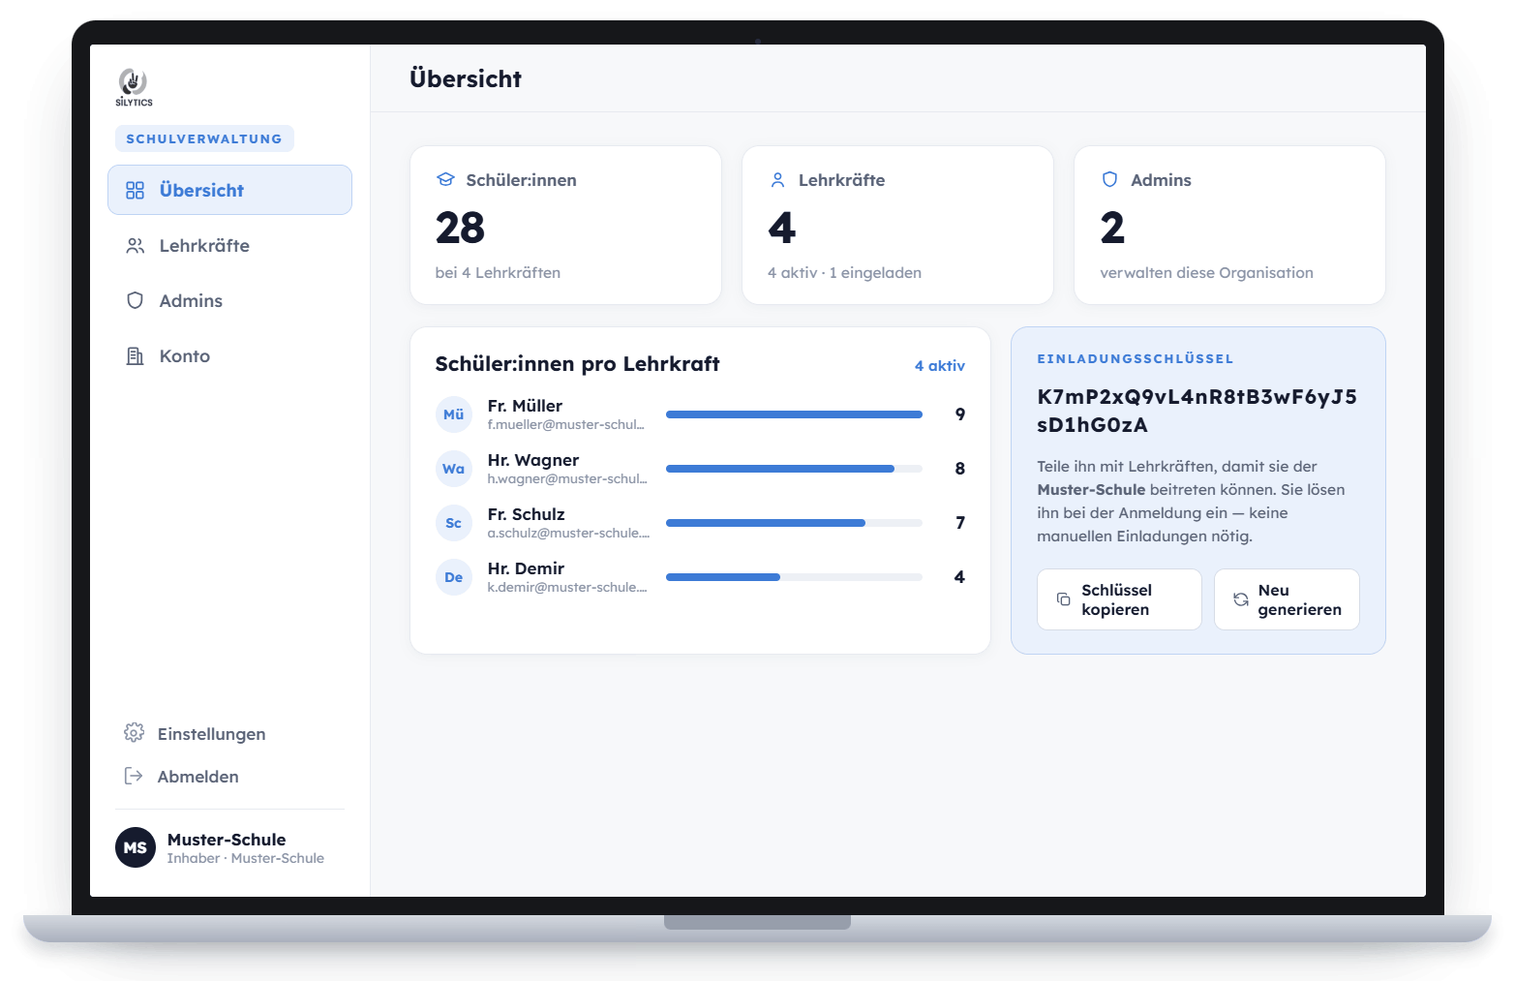Click the Schlüssel kopieren button
1515x981 pixels.
tap(1119, 599)
